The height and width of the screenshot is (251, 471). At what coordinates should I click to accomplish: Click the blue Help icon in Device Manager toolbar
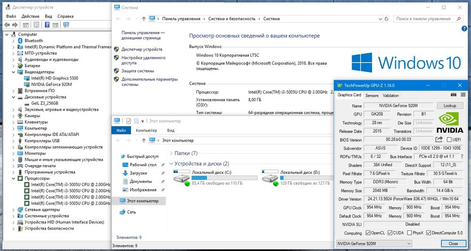click(47, 25)
